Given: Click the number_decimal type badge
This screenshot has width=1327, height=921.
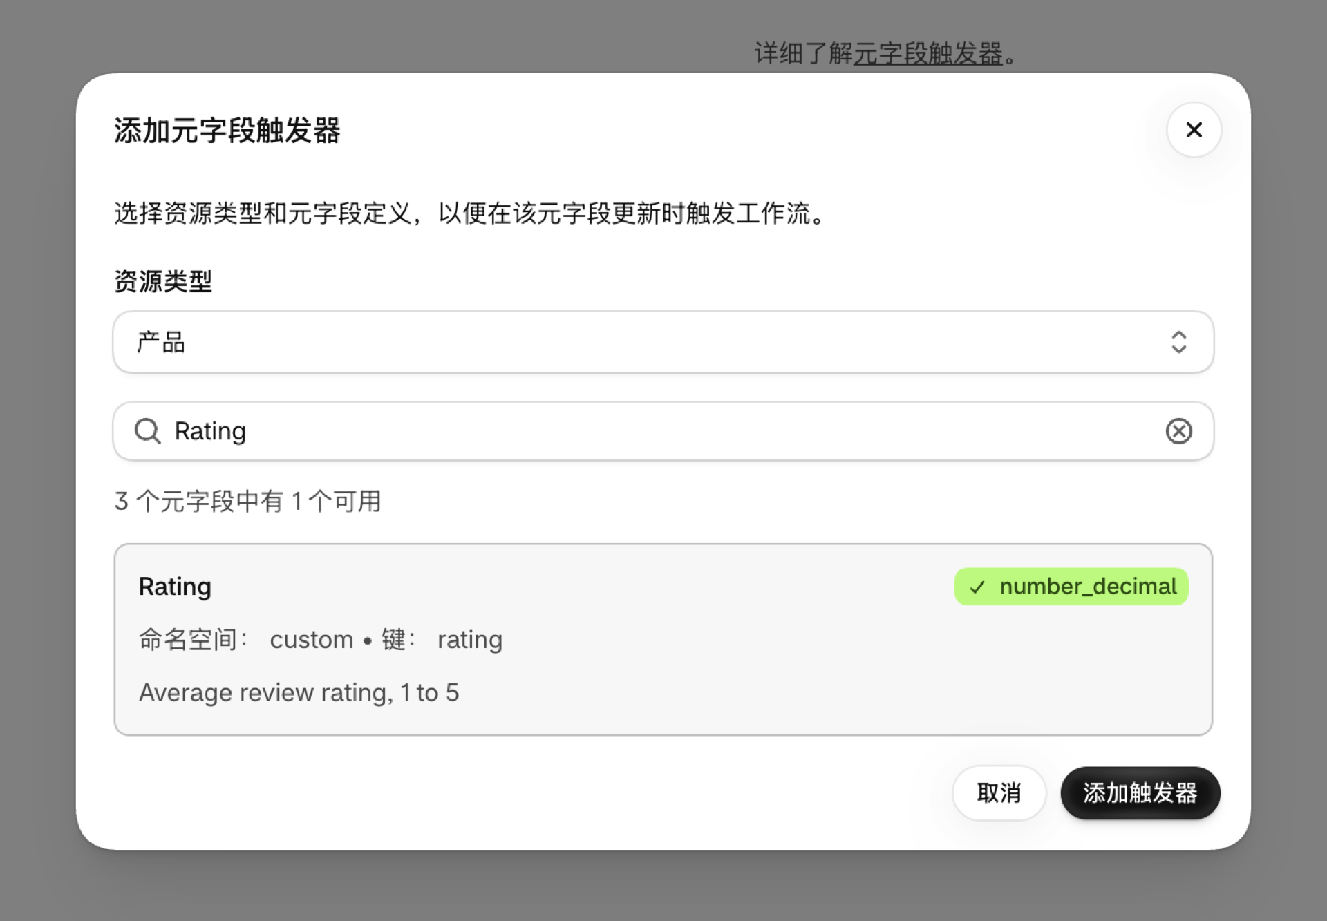Looking at the screenshot, I should [x=1071, y=587].
